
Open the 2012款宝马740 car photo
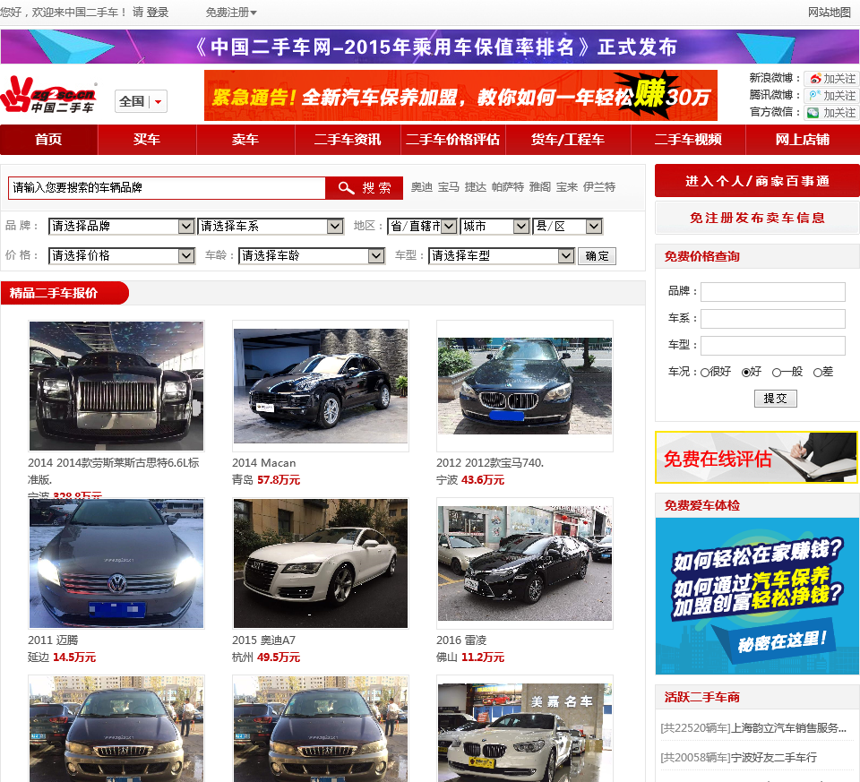[525, 386]
